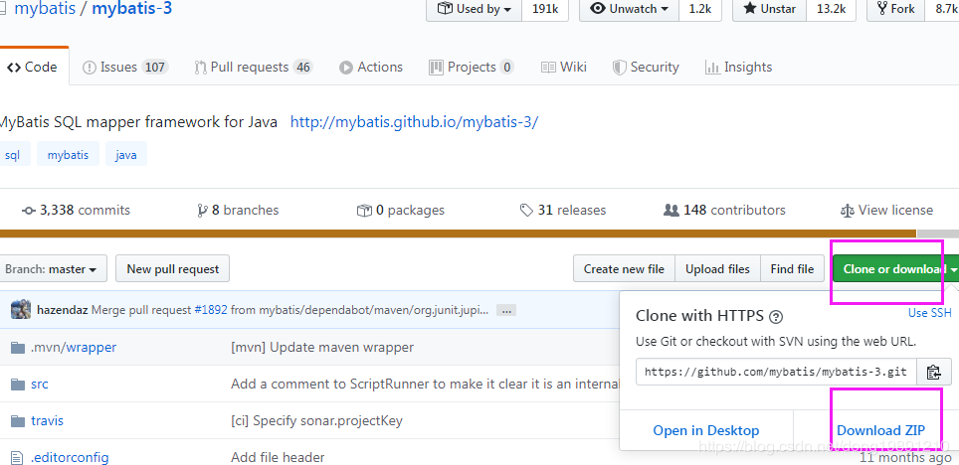The height and width of the screenshot is (465, 959).
Task: Click the file icon beside .editorconfig
Action: click(x=18, y=458)
